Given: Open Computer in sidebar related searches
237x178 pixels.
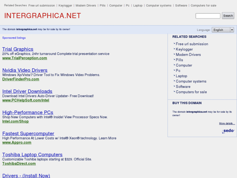Looking at the screenshot, I should (x=184, y=65).
